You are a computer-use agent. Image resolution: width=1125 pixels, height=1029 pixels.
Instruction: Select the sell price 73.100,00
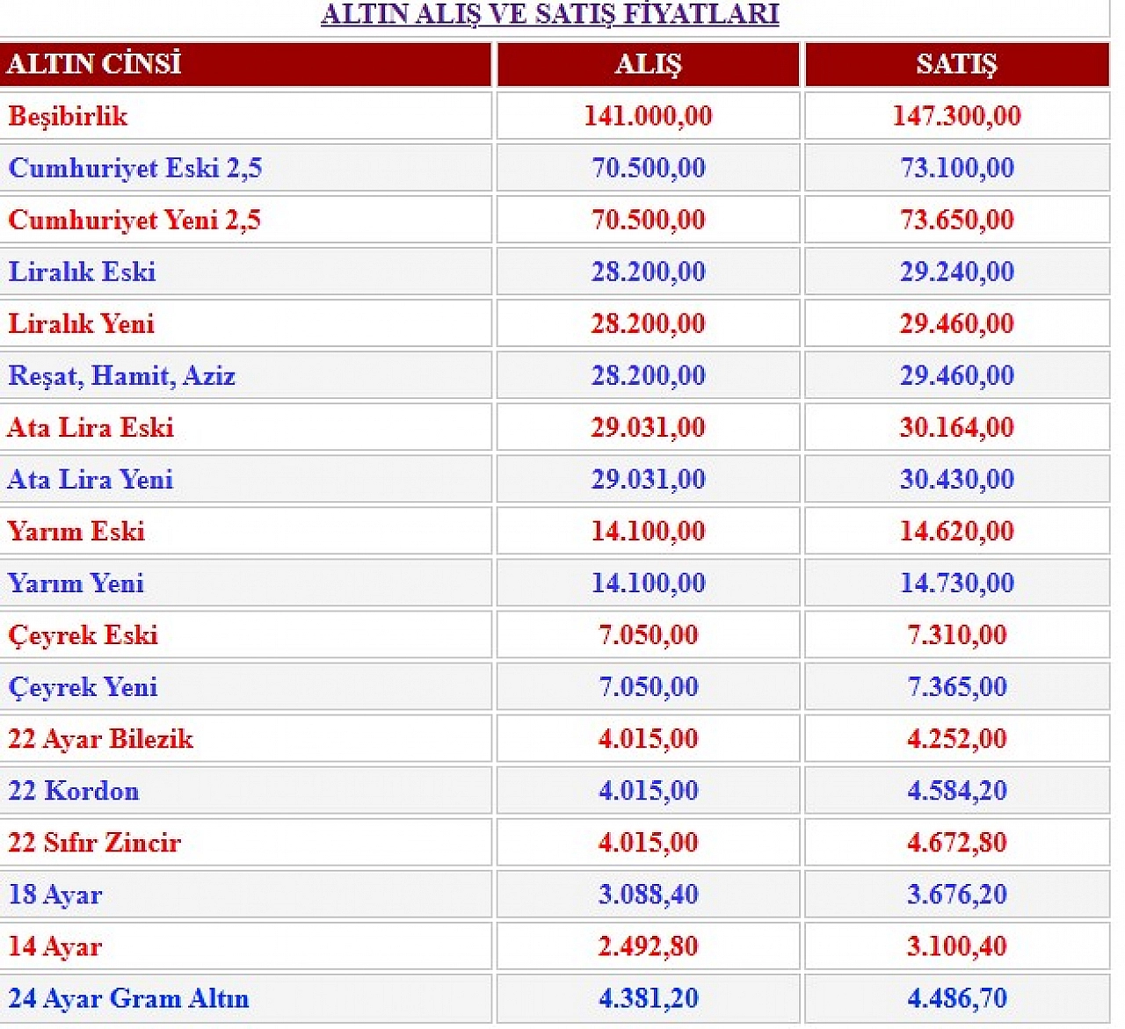(x=957, y=168)
